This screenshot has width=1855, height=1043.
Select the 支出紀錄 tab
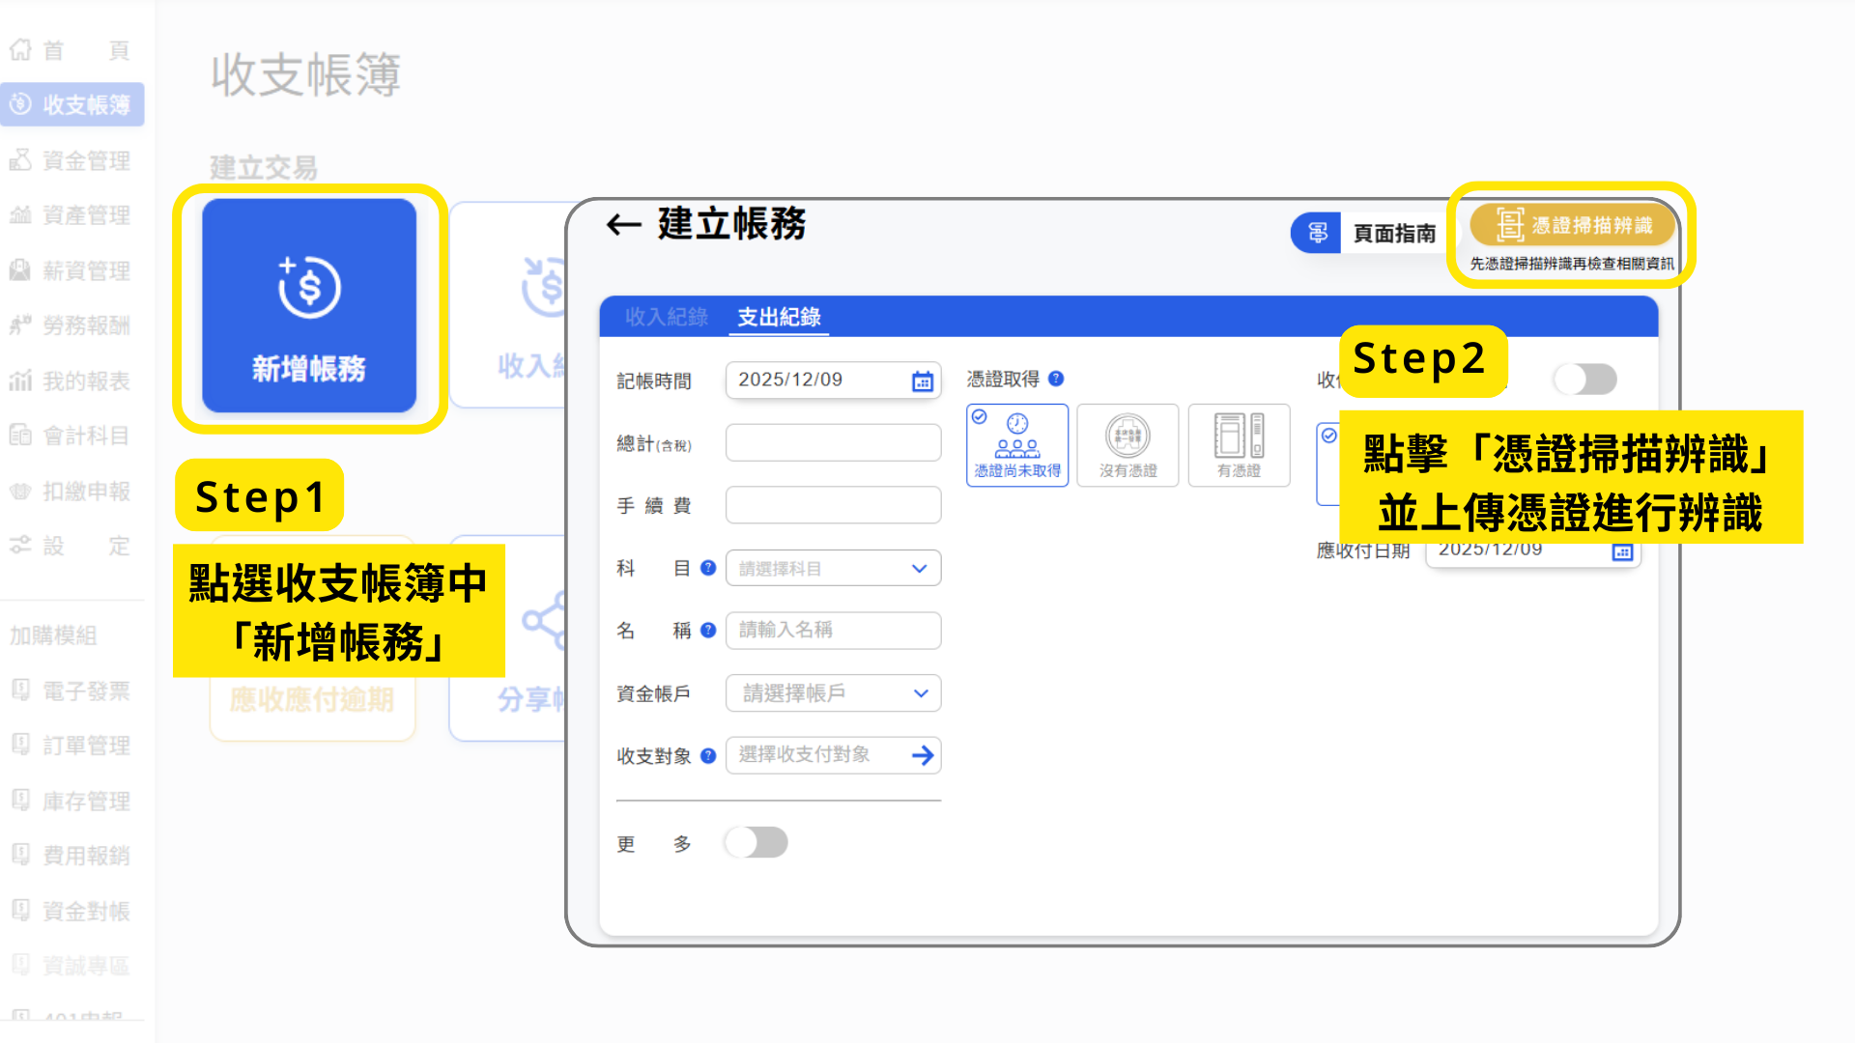coord(779,317)
